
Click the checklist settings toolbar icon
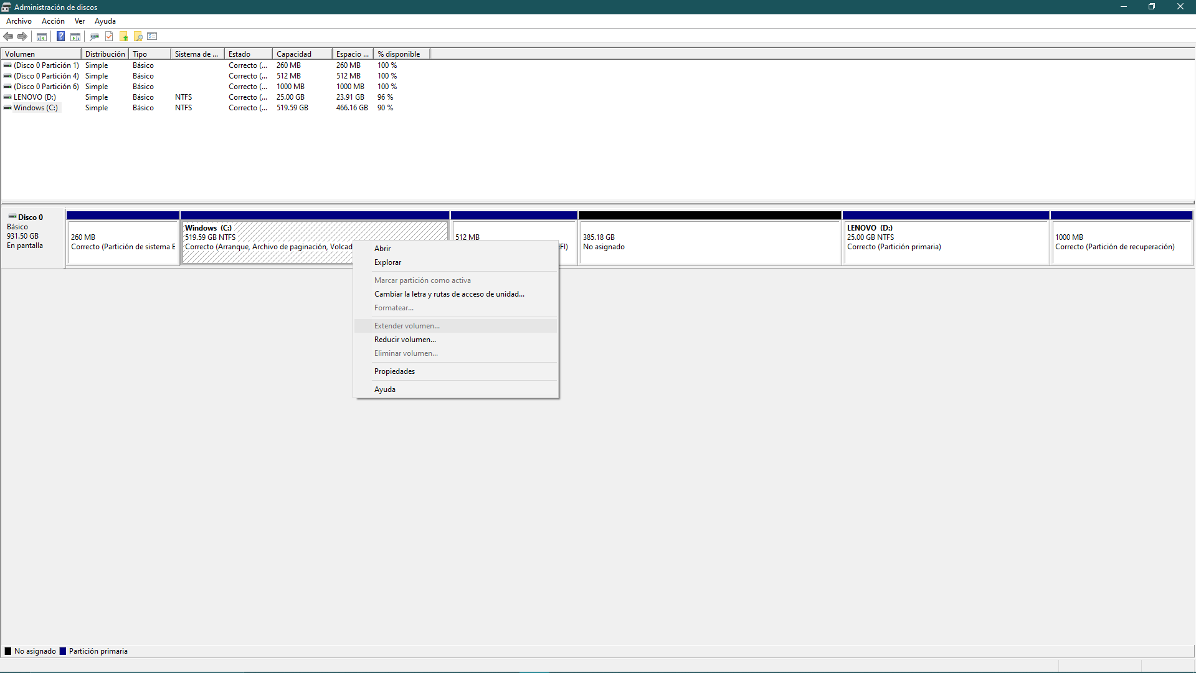[153, 37]
